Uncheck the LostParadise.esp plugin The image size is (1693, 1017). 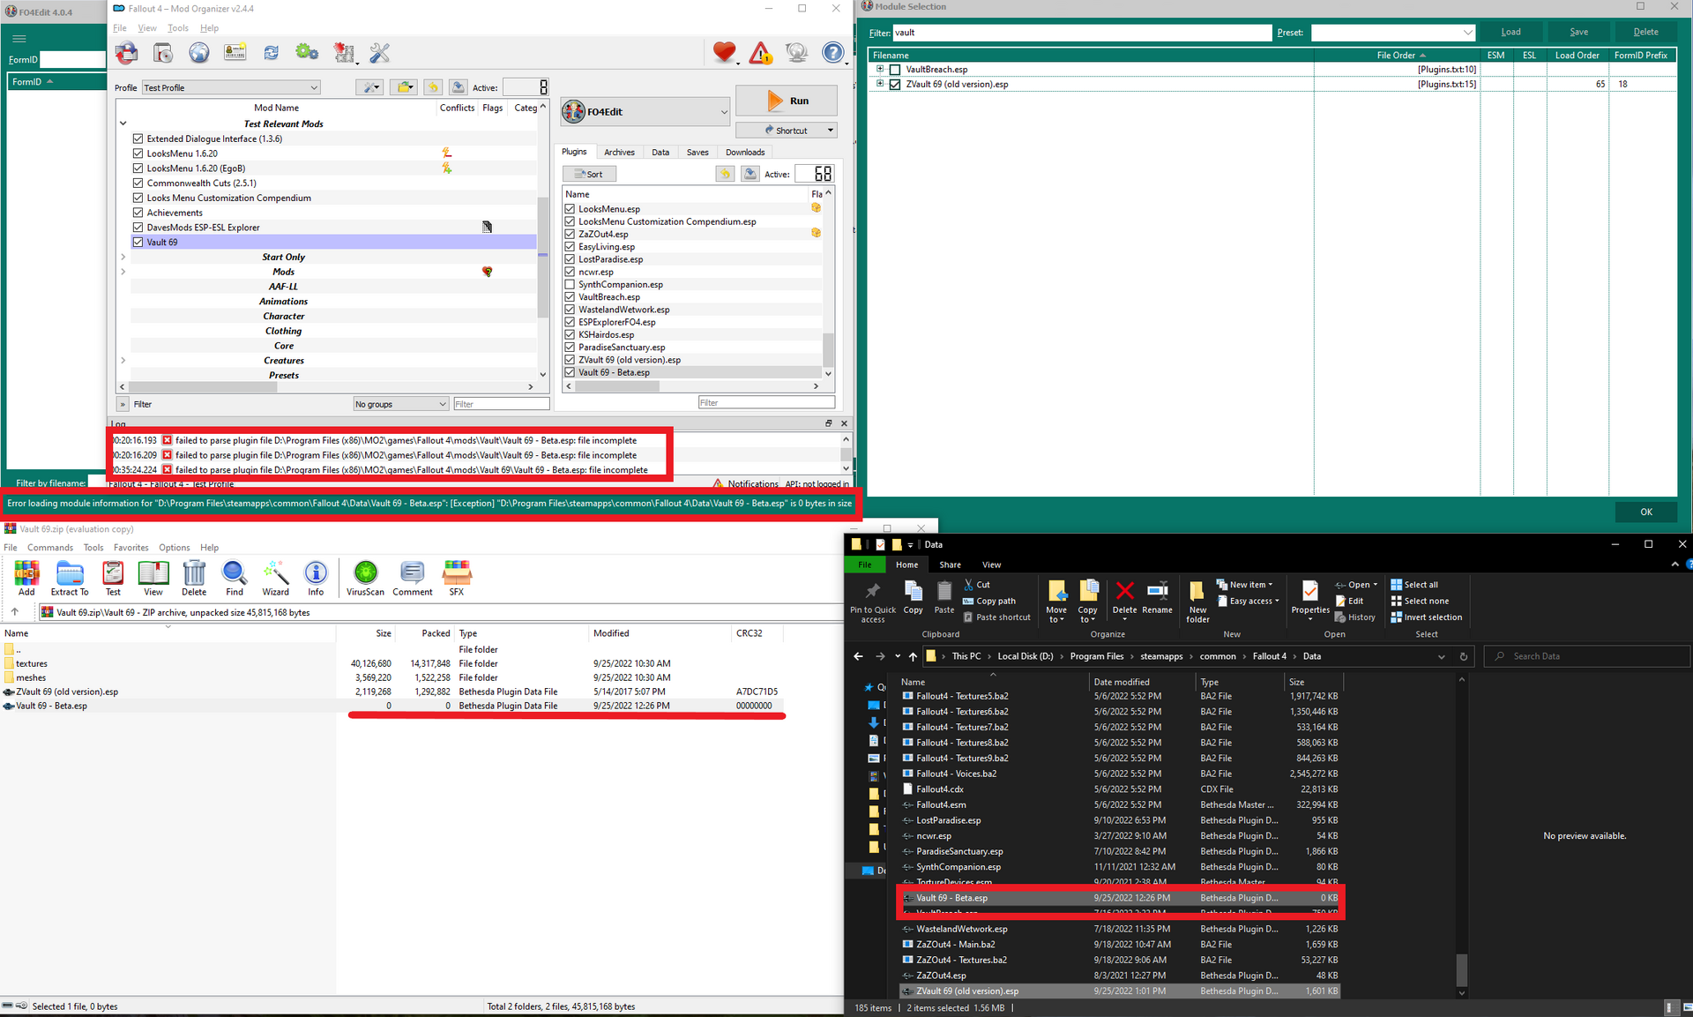[570, 259]
